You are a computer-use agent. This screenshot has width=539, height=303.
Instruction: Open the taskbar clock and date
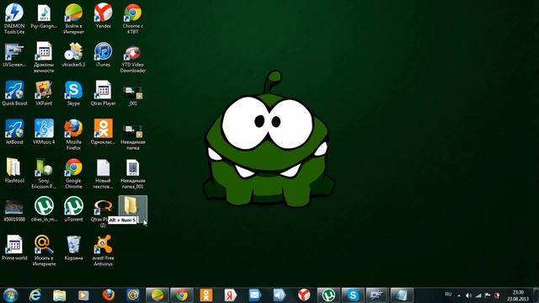(x=518, y=295)
